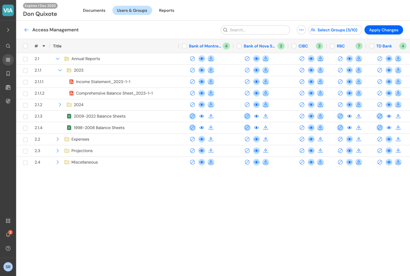Toggle no access for 1998-2008 Balance Sheets, TD Bank
This screenshot has width=410, height=276.
point(380,127)
